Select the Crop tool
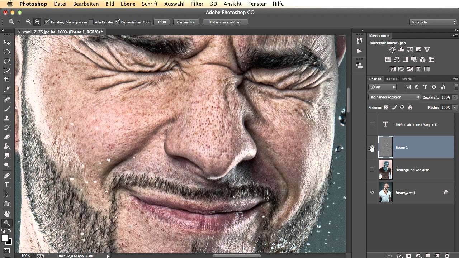 pos(6,80)
